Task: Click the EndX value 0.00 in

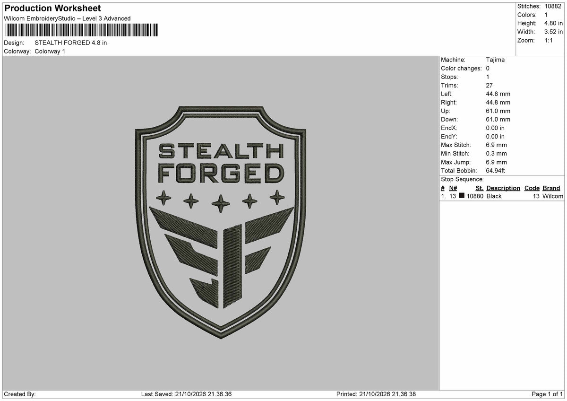Action: point(495,128)
